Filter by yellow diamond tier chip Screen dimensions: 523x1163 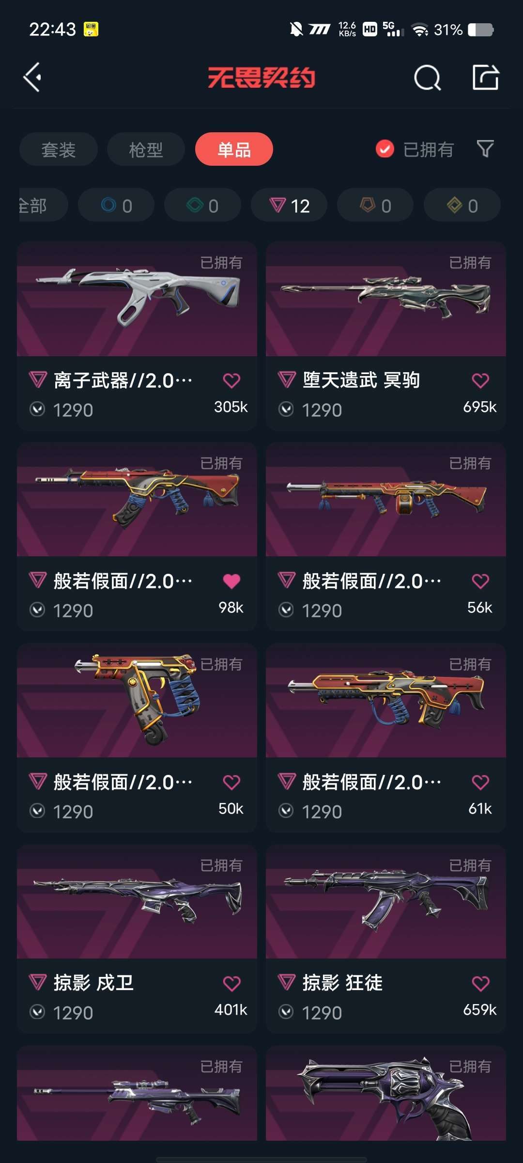pos(462,205)
